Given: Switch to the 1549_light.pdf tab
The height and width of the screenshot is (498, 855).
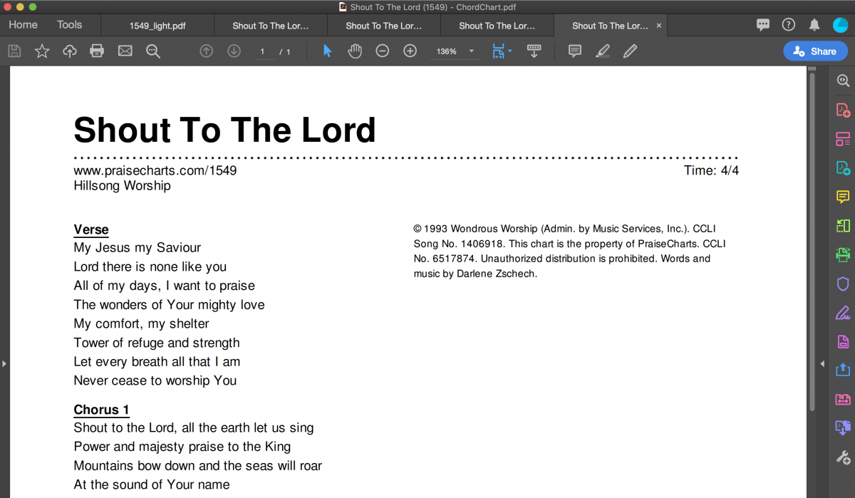Looking at the screenshot, I should coord(157,26).
